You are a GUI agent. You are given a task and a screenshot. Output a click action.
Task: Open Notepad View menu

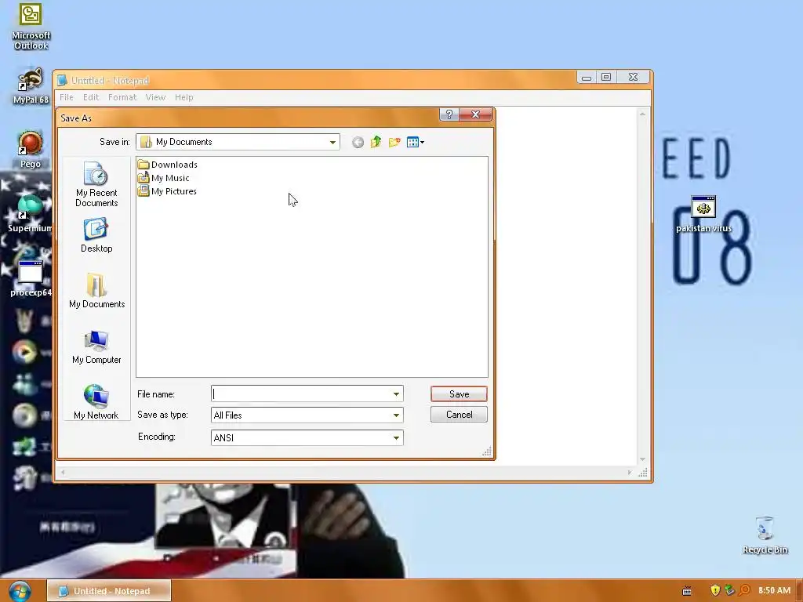point(155,97)
